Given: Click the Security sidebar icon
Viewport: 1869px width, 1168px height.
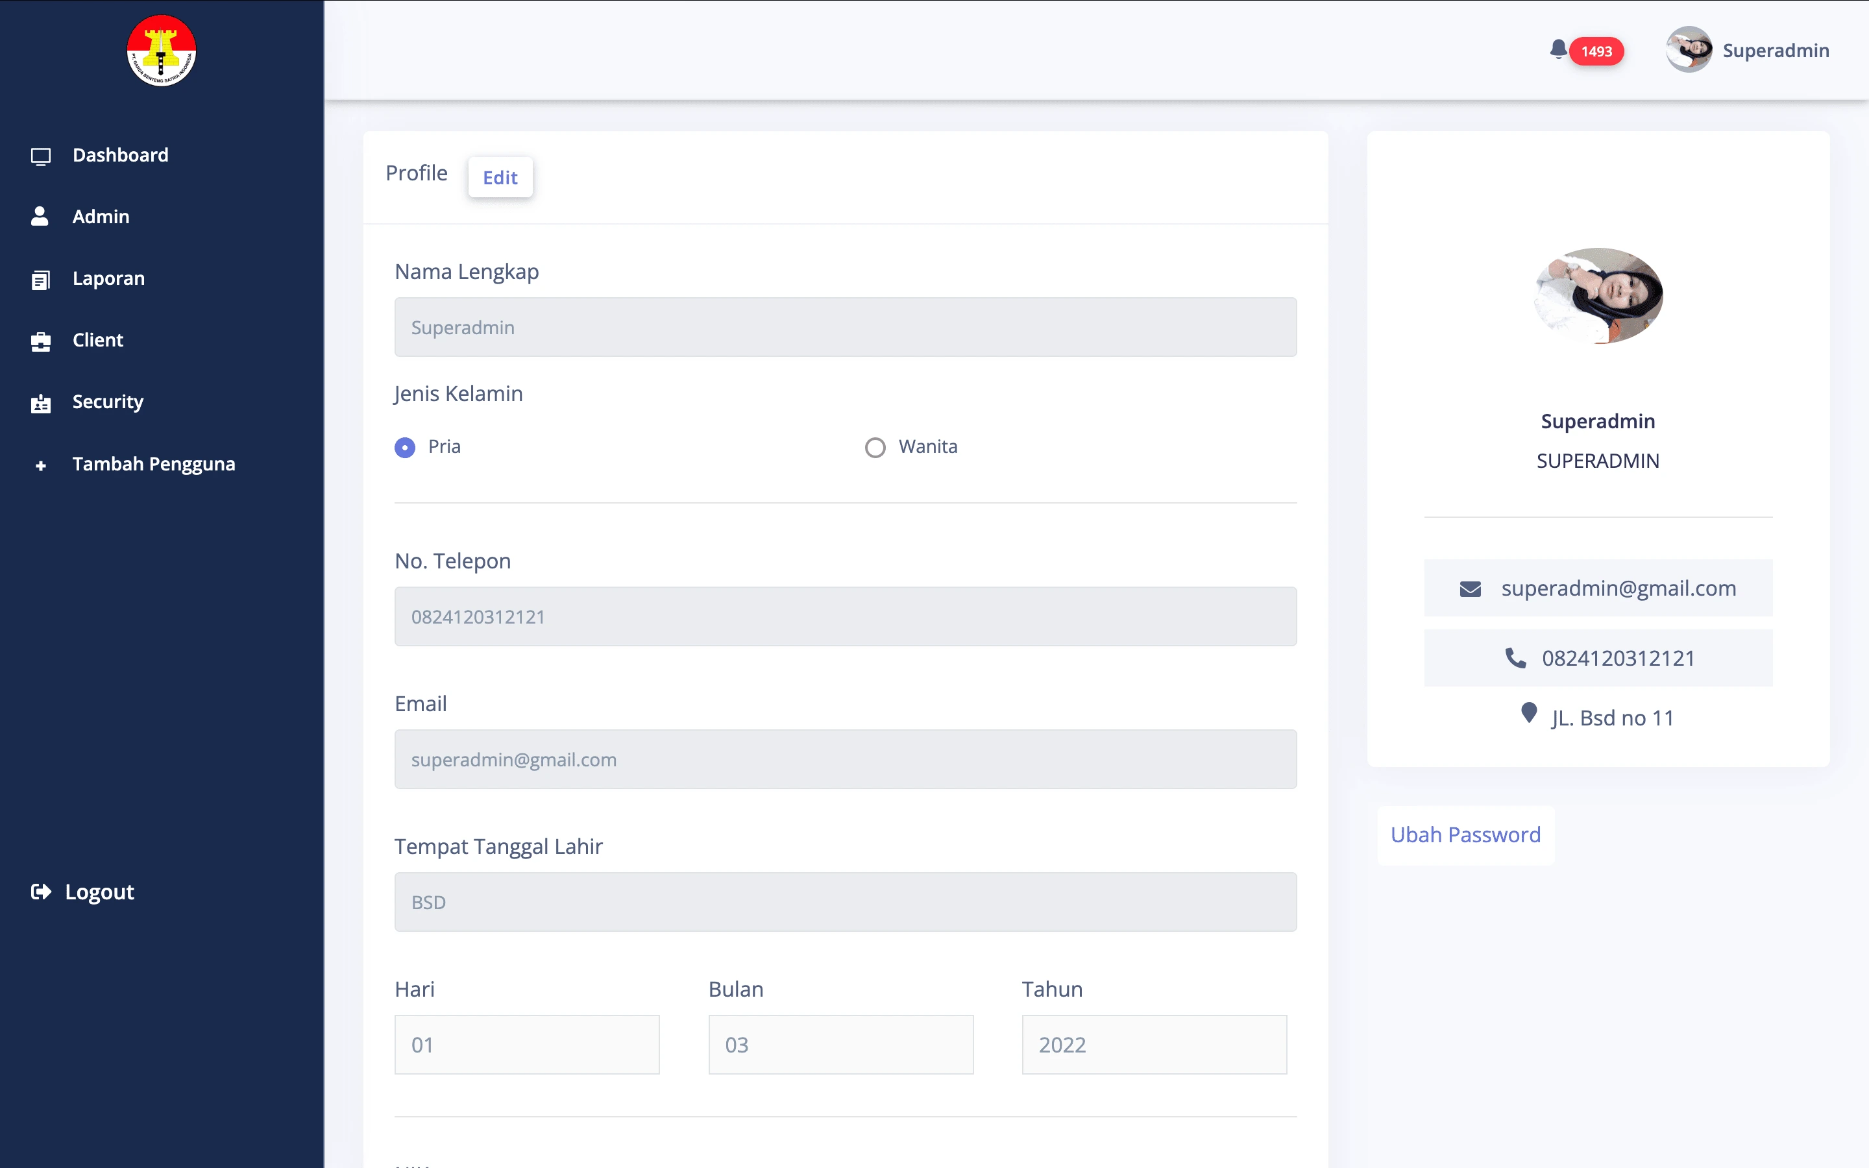Looking at the screenshot, I should click(40, 401).
